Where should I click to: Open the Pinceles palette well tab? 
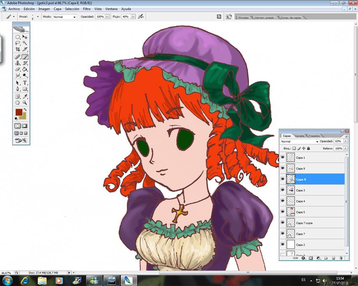click(x=243, y=18)
